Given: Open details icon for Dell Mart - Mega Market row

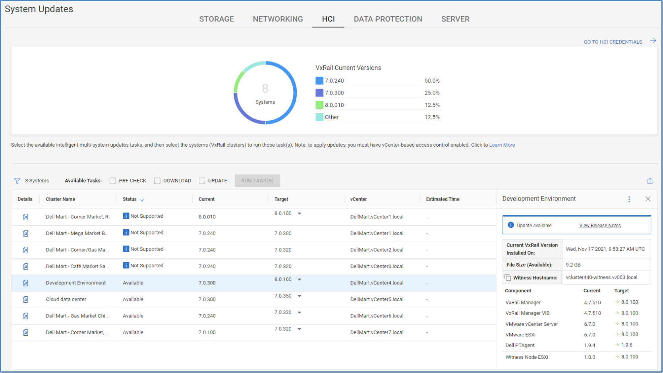Looking at the screenshot, I should point(25,234).
